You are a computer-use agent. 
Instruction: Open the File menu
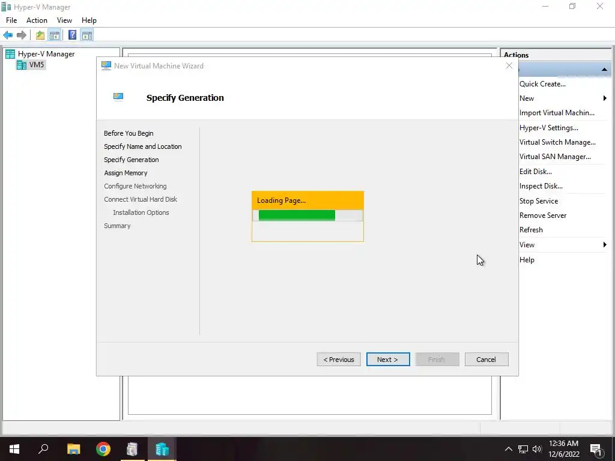click(x=11, y=20)
